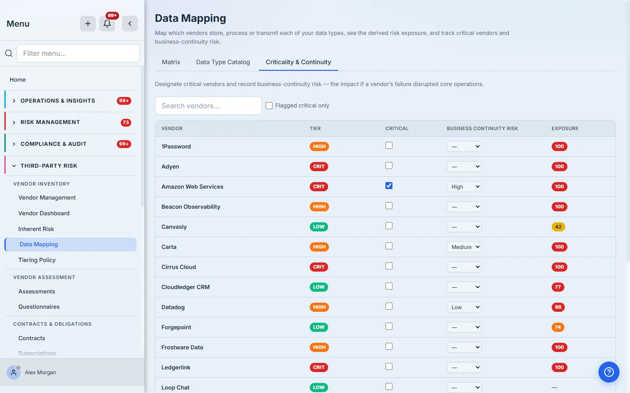Screen dimensions: 630x393
Task: Select Criticality & Continuity tab
Action: (x=298, y=62)
